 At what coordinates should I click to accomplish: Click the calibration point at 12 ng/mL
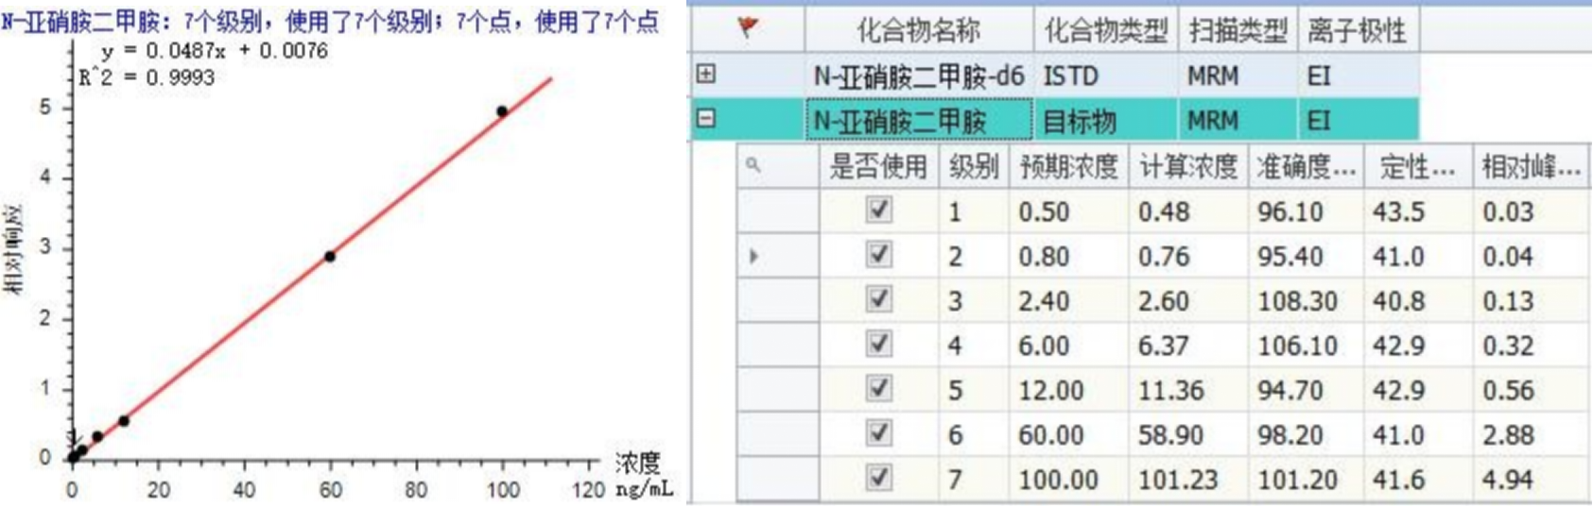(x=124, y=421)
